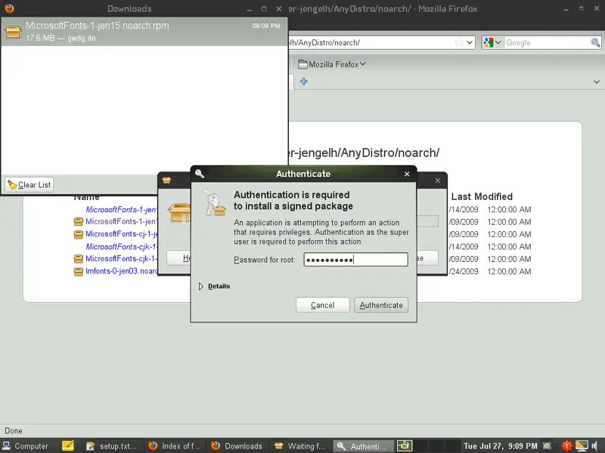605x453 pixels.
Task: Click the package icon in installer window title bar
Action: [166, 180]
